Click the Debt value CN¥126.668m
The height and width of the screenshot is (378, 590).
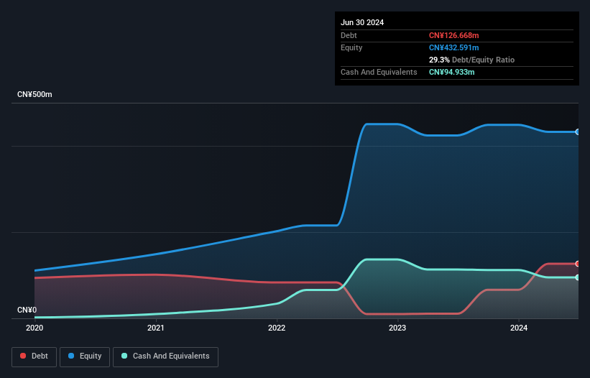click(453, 35)
